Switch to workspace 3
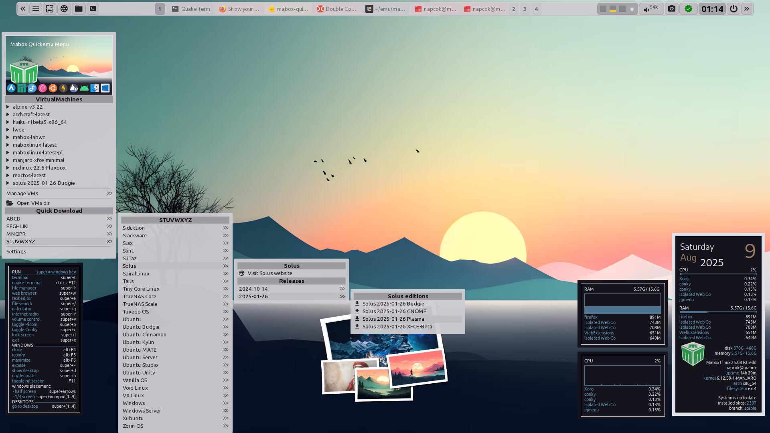The image size is (770, 433). [525, 9]
